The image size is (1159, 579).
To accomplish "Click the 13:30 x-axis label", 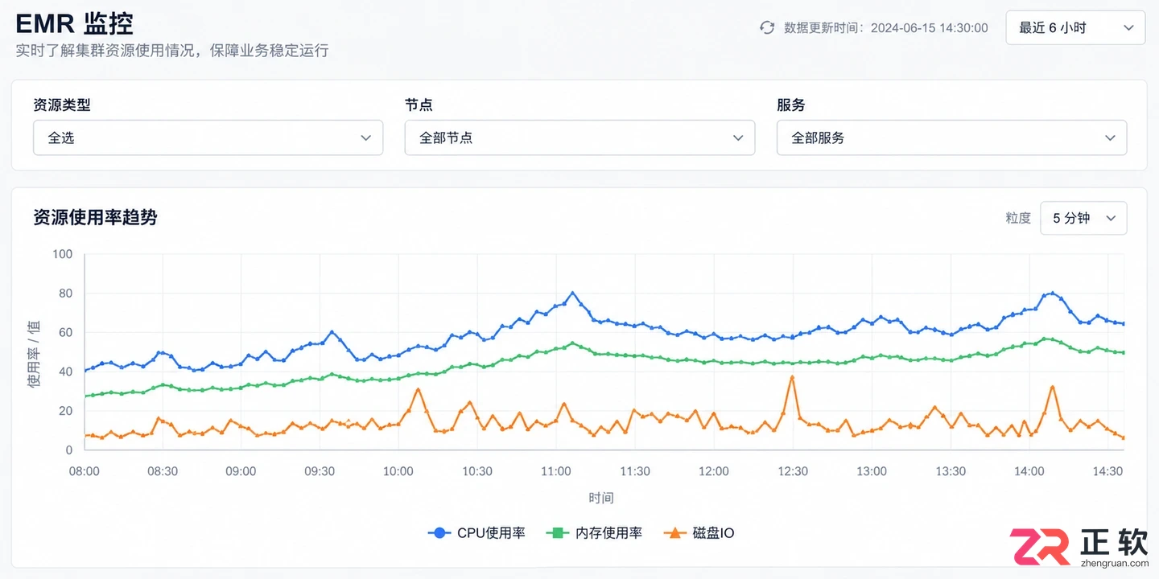I will (x=951, y=471).
